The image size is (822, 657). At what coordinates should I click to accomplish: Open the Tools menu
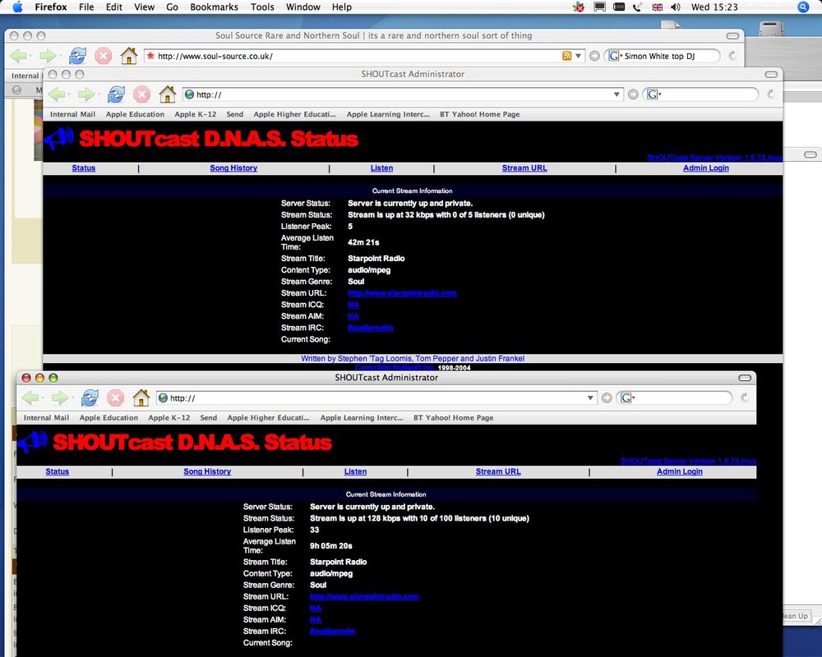(x=262, y=7)
